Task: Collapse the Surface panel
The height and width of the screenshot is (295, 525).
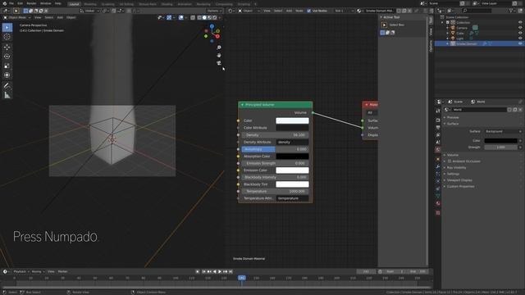Action: (452, 124)
